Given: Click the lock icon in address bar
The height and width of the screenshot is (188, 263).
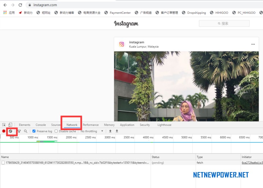Looking at the screenshot, I should click(30, 5).
